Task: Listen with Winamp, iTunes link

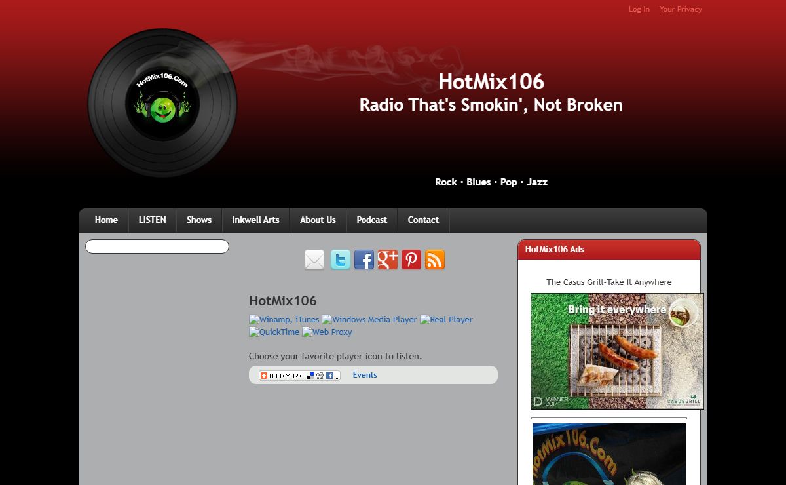Action: (x=284, y=320)
